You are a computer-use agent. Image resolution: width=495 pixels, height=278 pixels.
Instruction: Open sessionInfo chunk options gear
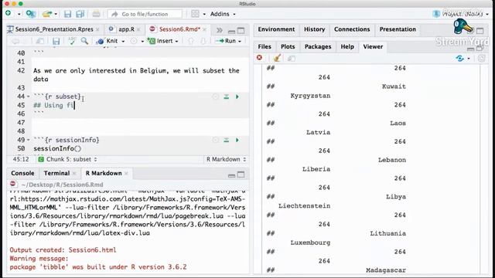(x=215, y=140)
